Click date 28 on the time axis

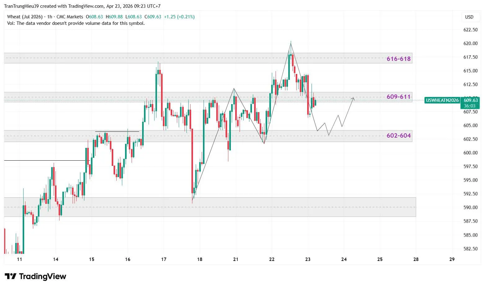pos(416,259)
